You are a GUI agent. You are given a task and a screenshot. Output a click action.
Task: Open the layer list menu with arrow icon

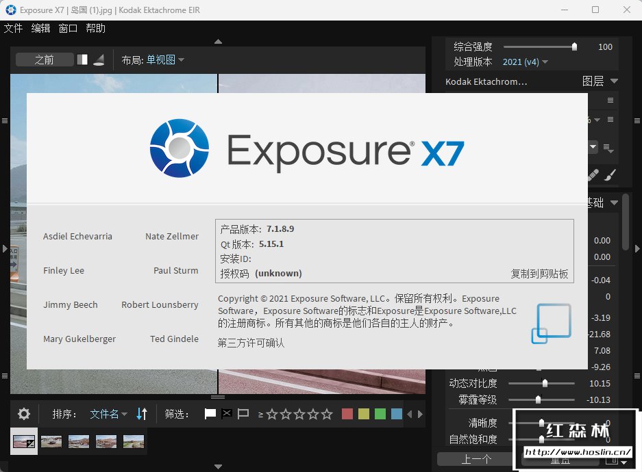pos(608,148)
